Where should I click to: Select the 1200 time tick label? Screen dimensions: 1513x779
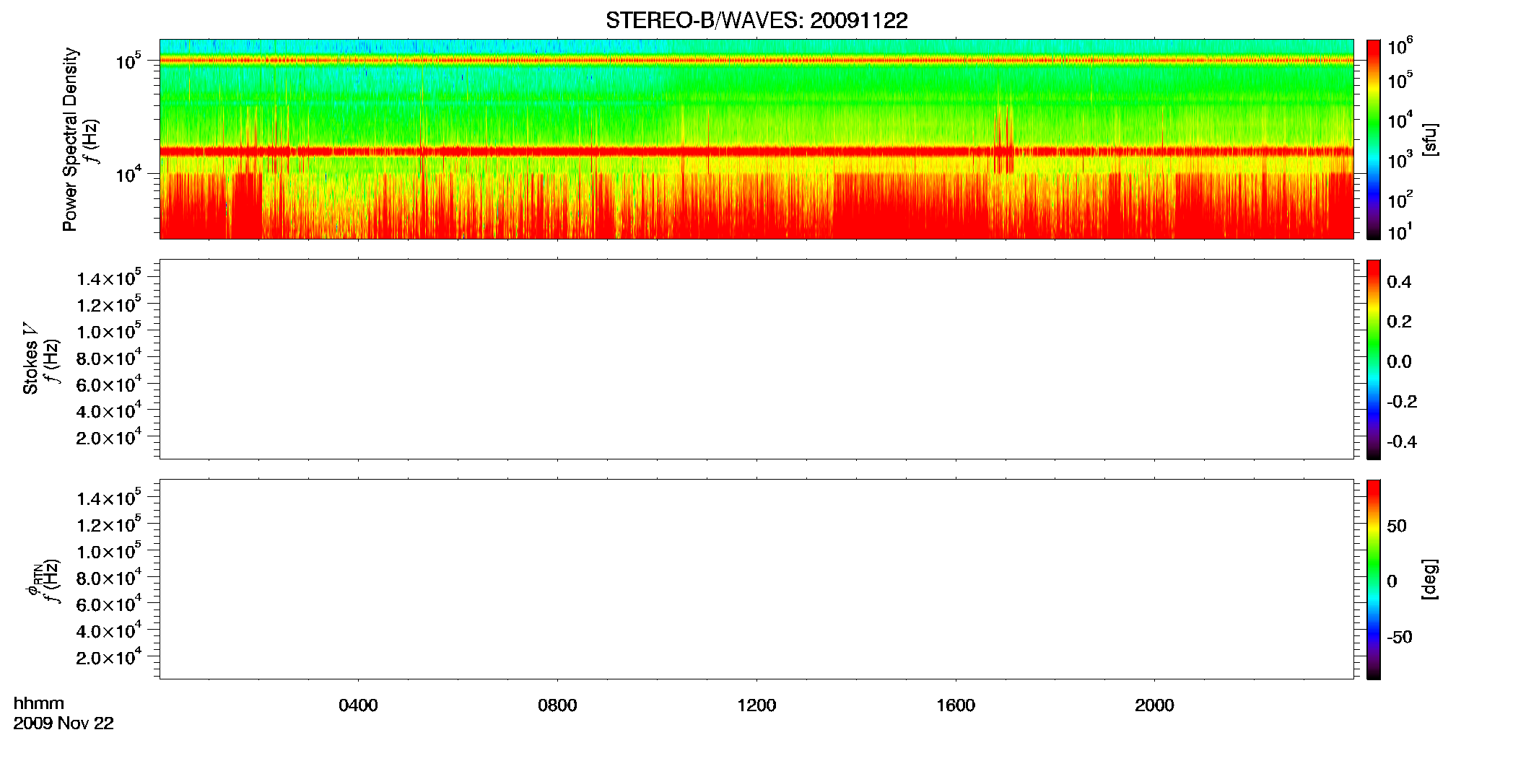[756, 705]
